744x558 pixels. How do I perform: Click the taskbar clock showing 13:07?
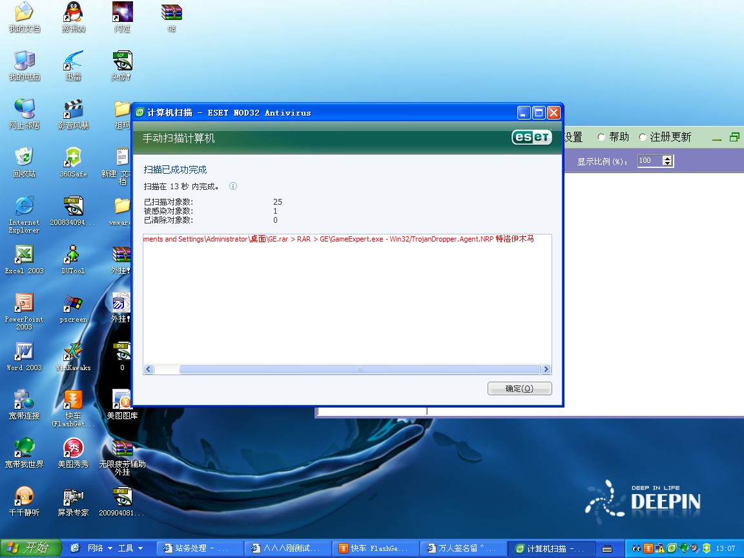[x=725, y=548]
